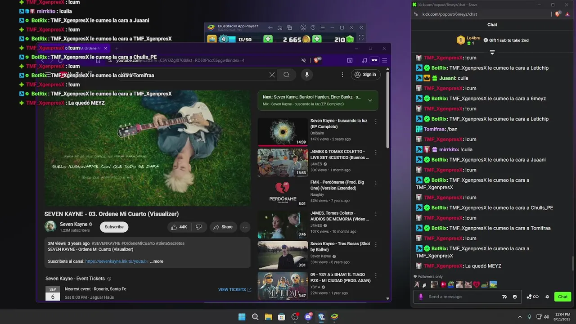Viewport: 576px width, 324px height.
Task: Open File Explorer from taskbar
Action: click(268, 317)
